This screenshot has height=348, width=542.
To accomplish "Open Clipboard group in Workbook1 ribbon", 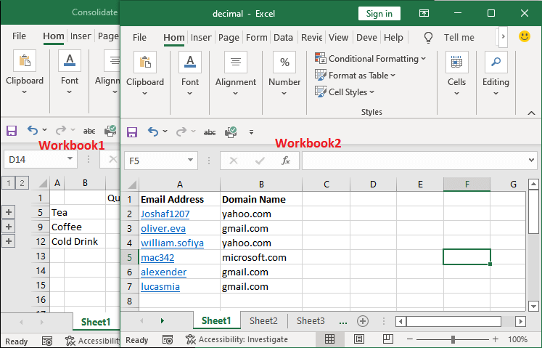I will (25, 73).
